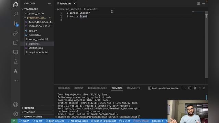Add a new terminal with plus icon
The image size is (219, 123).
coord(182,88)
